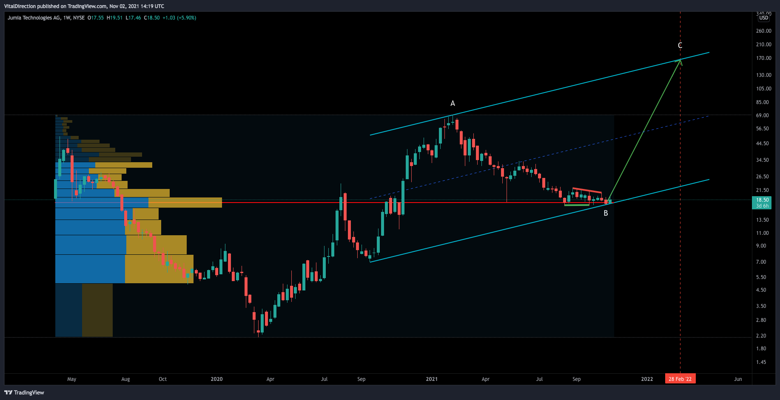
Task: Click the change value +1.03 (+5.90%)
Action: (179, 18)
